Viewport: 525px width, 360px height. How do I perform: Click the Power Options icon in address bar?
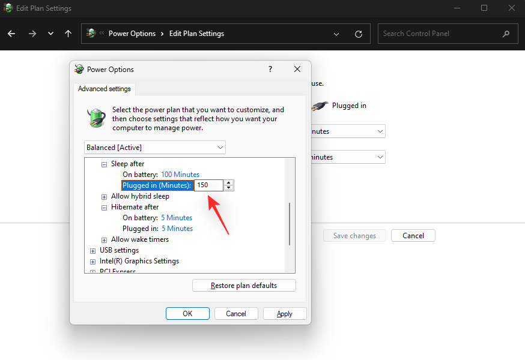click(x=91, y=33)
